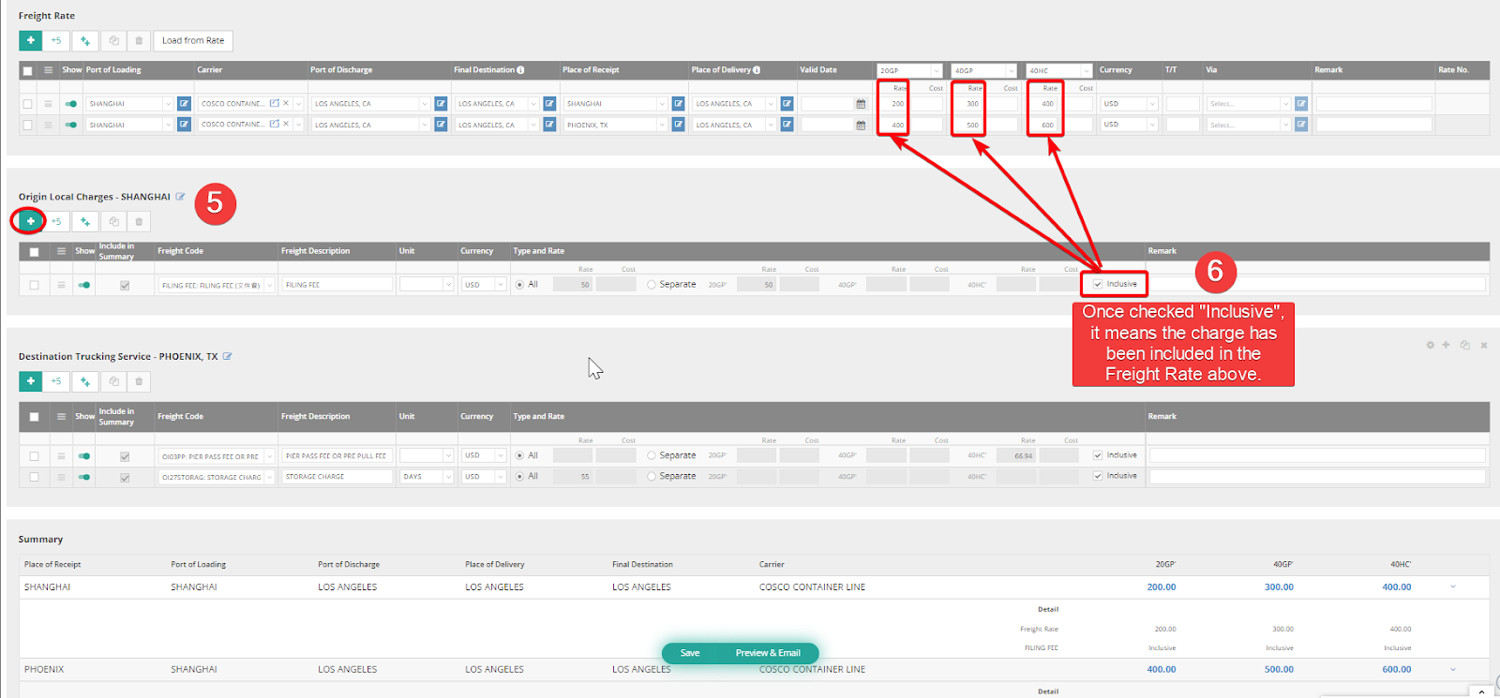The height and width of the screenshot is (698, 1500).
Task: Open calendar for first row Valid Date
Action: tap(861, 104)
